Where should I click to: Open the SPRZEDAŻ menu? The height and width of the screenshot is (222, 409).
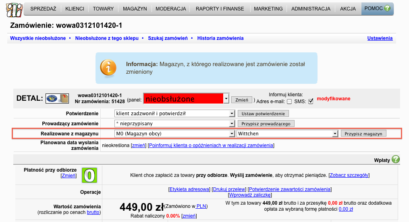[43, 8]
